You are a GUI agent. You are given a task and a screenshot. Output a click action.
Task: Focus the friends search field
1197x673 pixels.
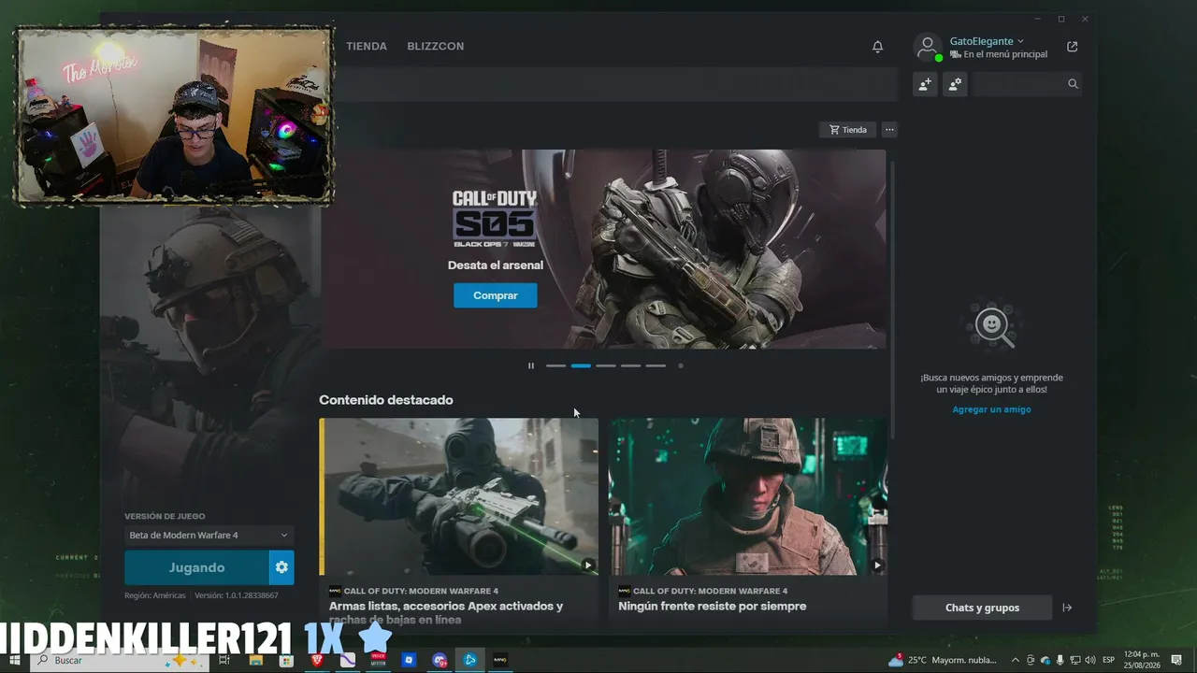(1027, 84)
